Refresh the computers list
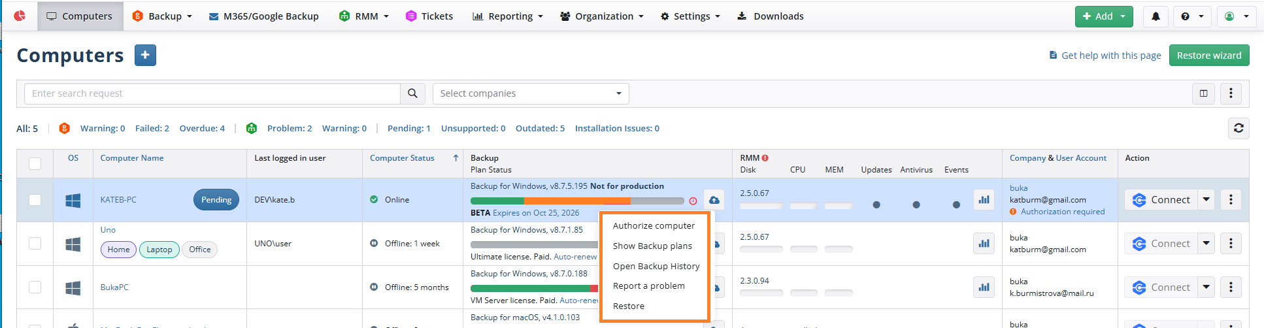The height and width of the screenshot is (328, 1264). [x=1239, y=128]
